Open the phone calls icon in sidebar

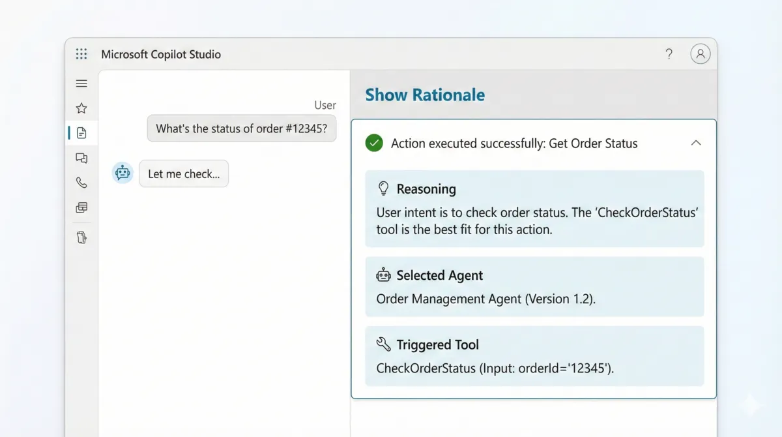point(81,183)
